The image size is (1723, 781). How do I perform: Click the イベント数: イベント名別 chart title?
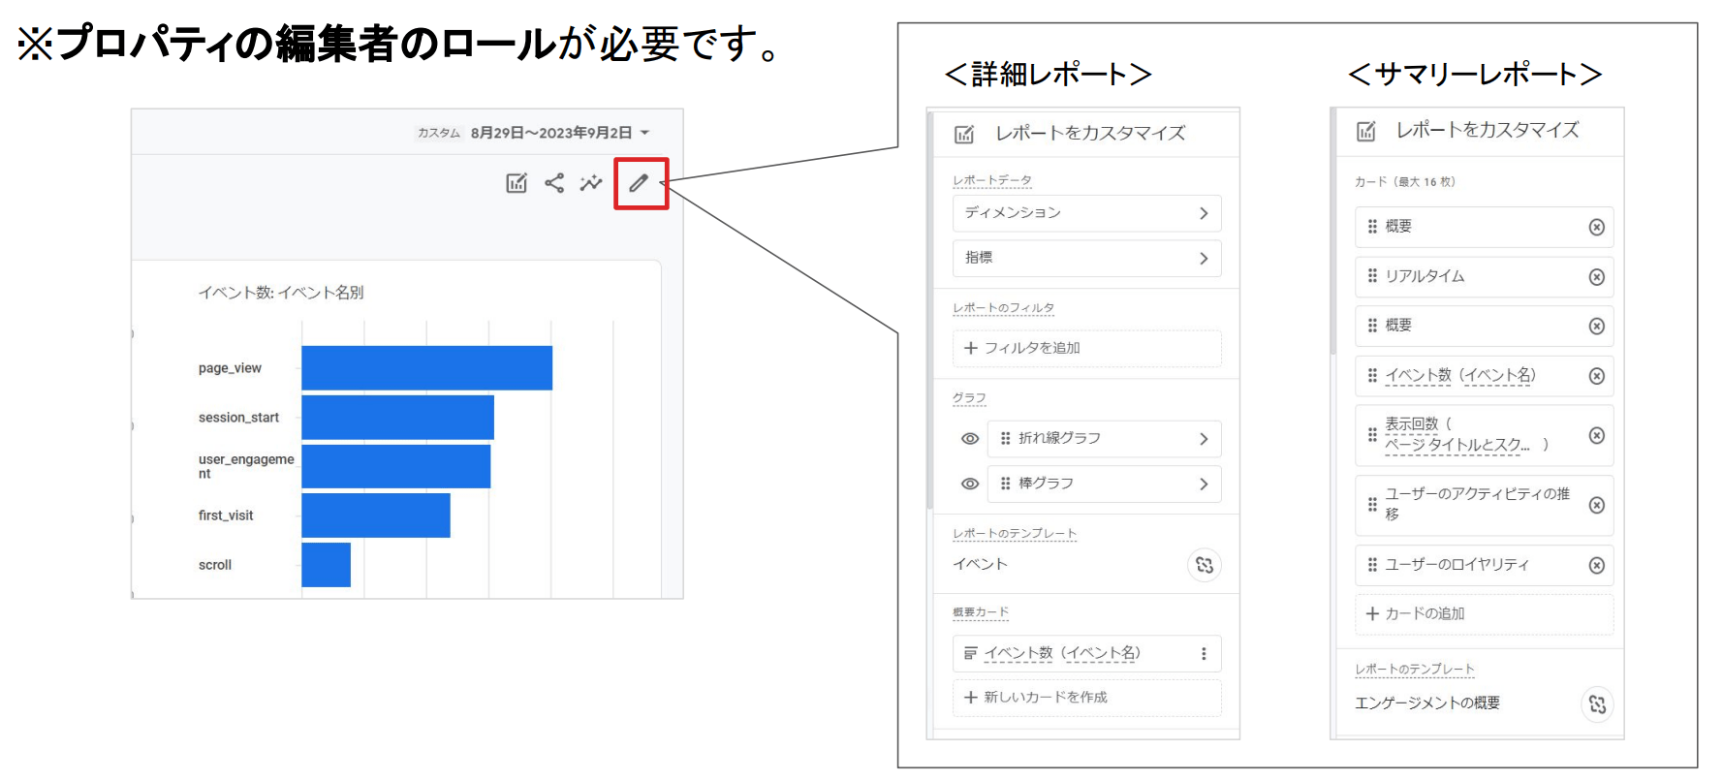(x=281, y=293)
